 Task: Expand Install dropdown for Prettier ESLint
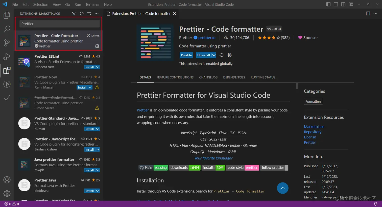pos(98,67)
